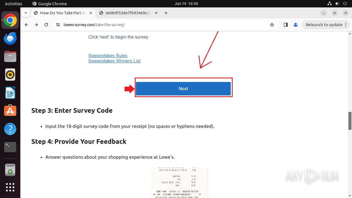Screen dimensions: 352x198
Task: Click the 'Input the 18-digit survey code' text
Action: pos(130,127)
